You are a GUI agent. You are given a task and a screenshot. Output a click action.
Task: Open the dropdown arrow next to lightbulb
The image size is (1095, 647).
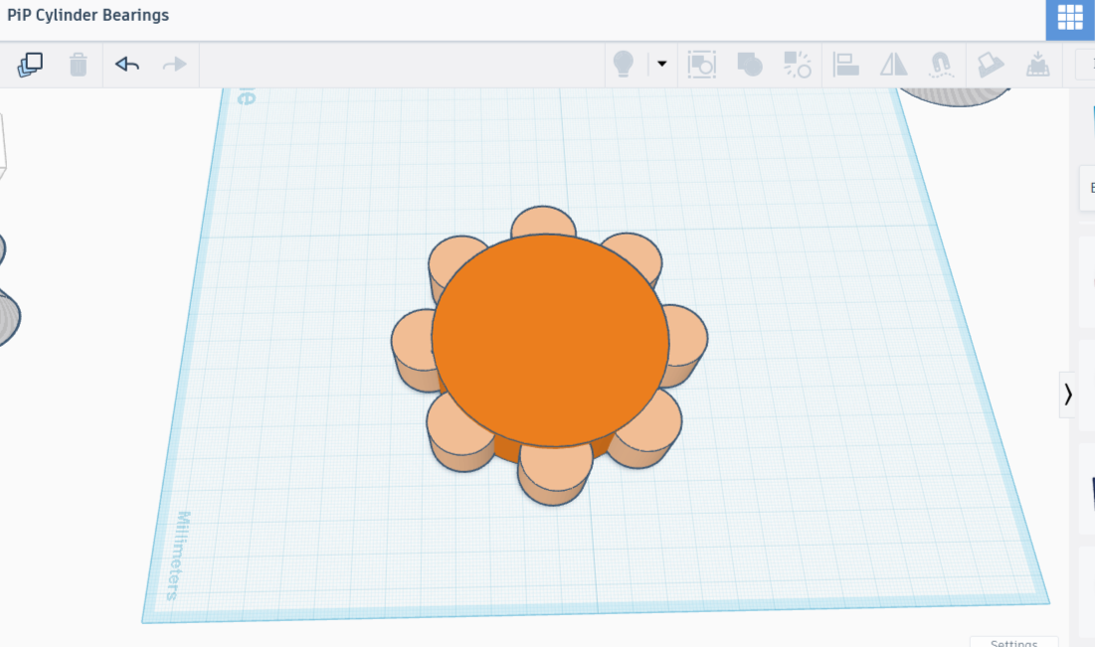pyautogui.click(x=661, y=65)
